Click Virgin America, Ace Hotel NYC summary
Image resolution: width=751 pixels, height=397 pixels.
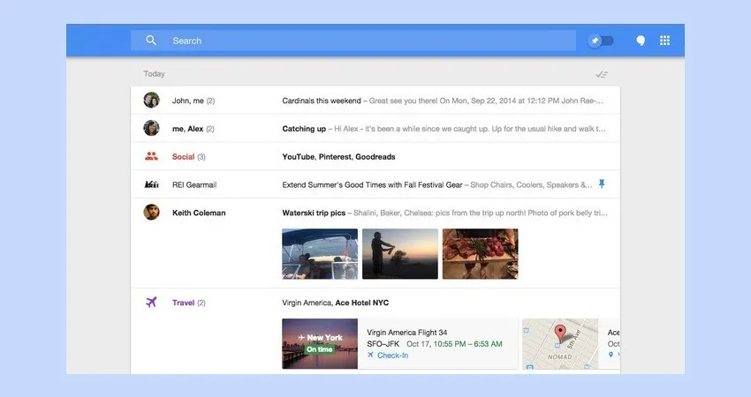[x=335, y=303]
